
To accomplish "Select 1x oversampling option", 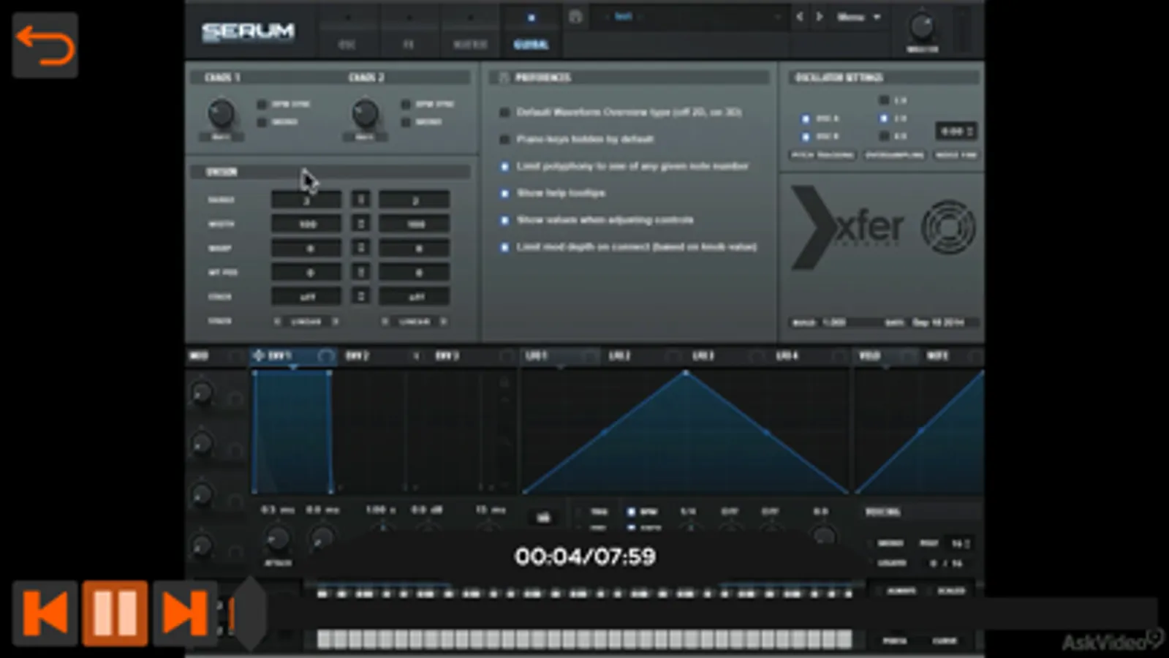I will (x=884, y=100).
